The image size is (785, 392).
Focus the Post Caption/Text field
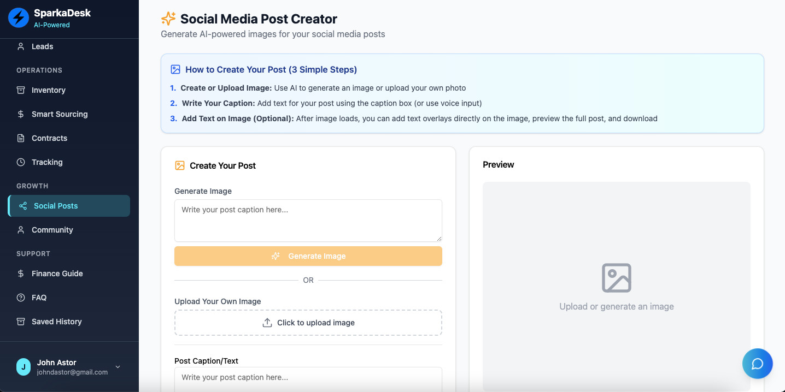tap(308, 379)
